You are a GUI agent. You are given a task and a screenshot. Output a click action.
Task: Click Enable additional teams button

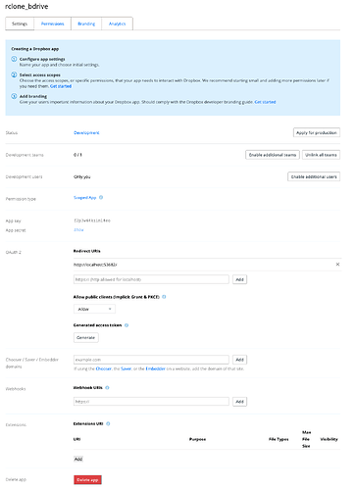[273, 155]
